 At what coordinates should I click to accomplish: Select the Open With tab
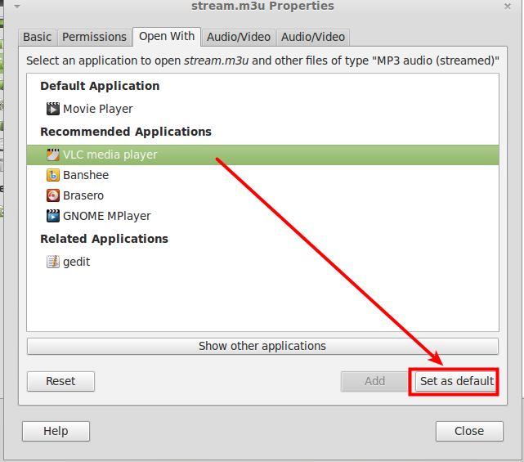click(167, 37)
